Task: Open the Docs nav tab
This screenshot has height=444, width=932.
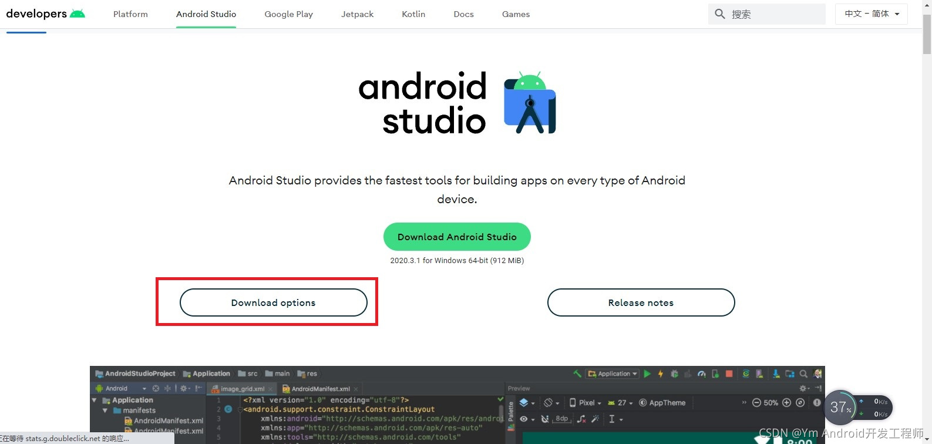Action: [463, 14]
